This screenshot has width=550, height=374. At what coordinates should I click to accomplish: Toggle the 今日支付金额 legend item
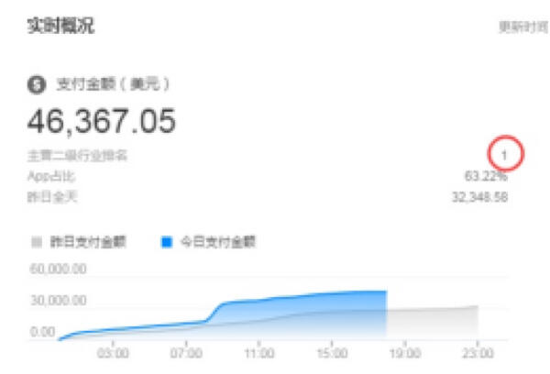[208, 242]
